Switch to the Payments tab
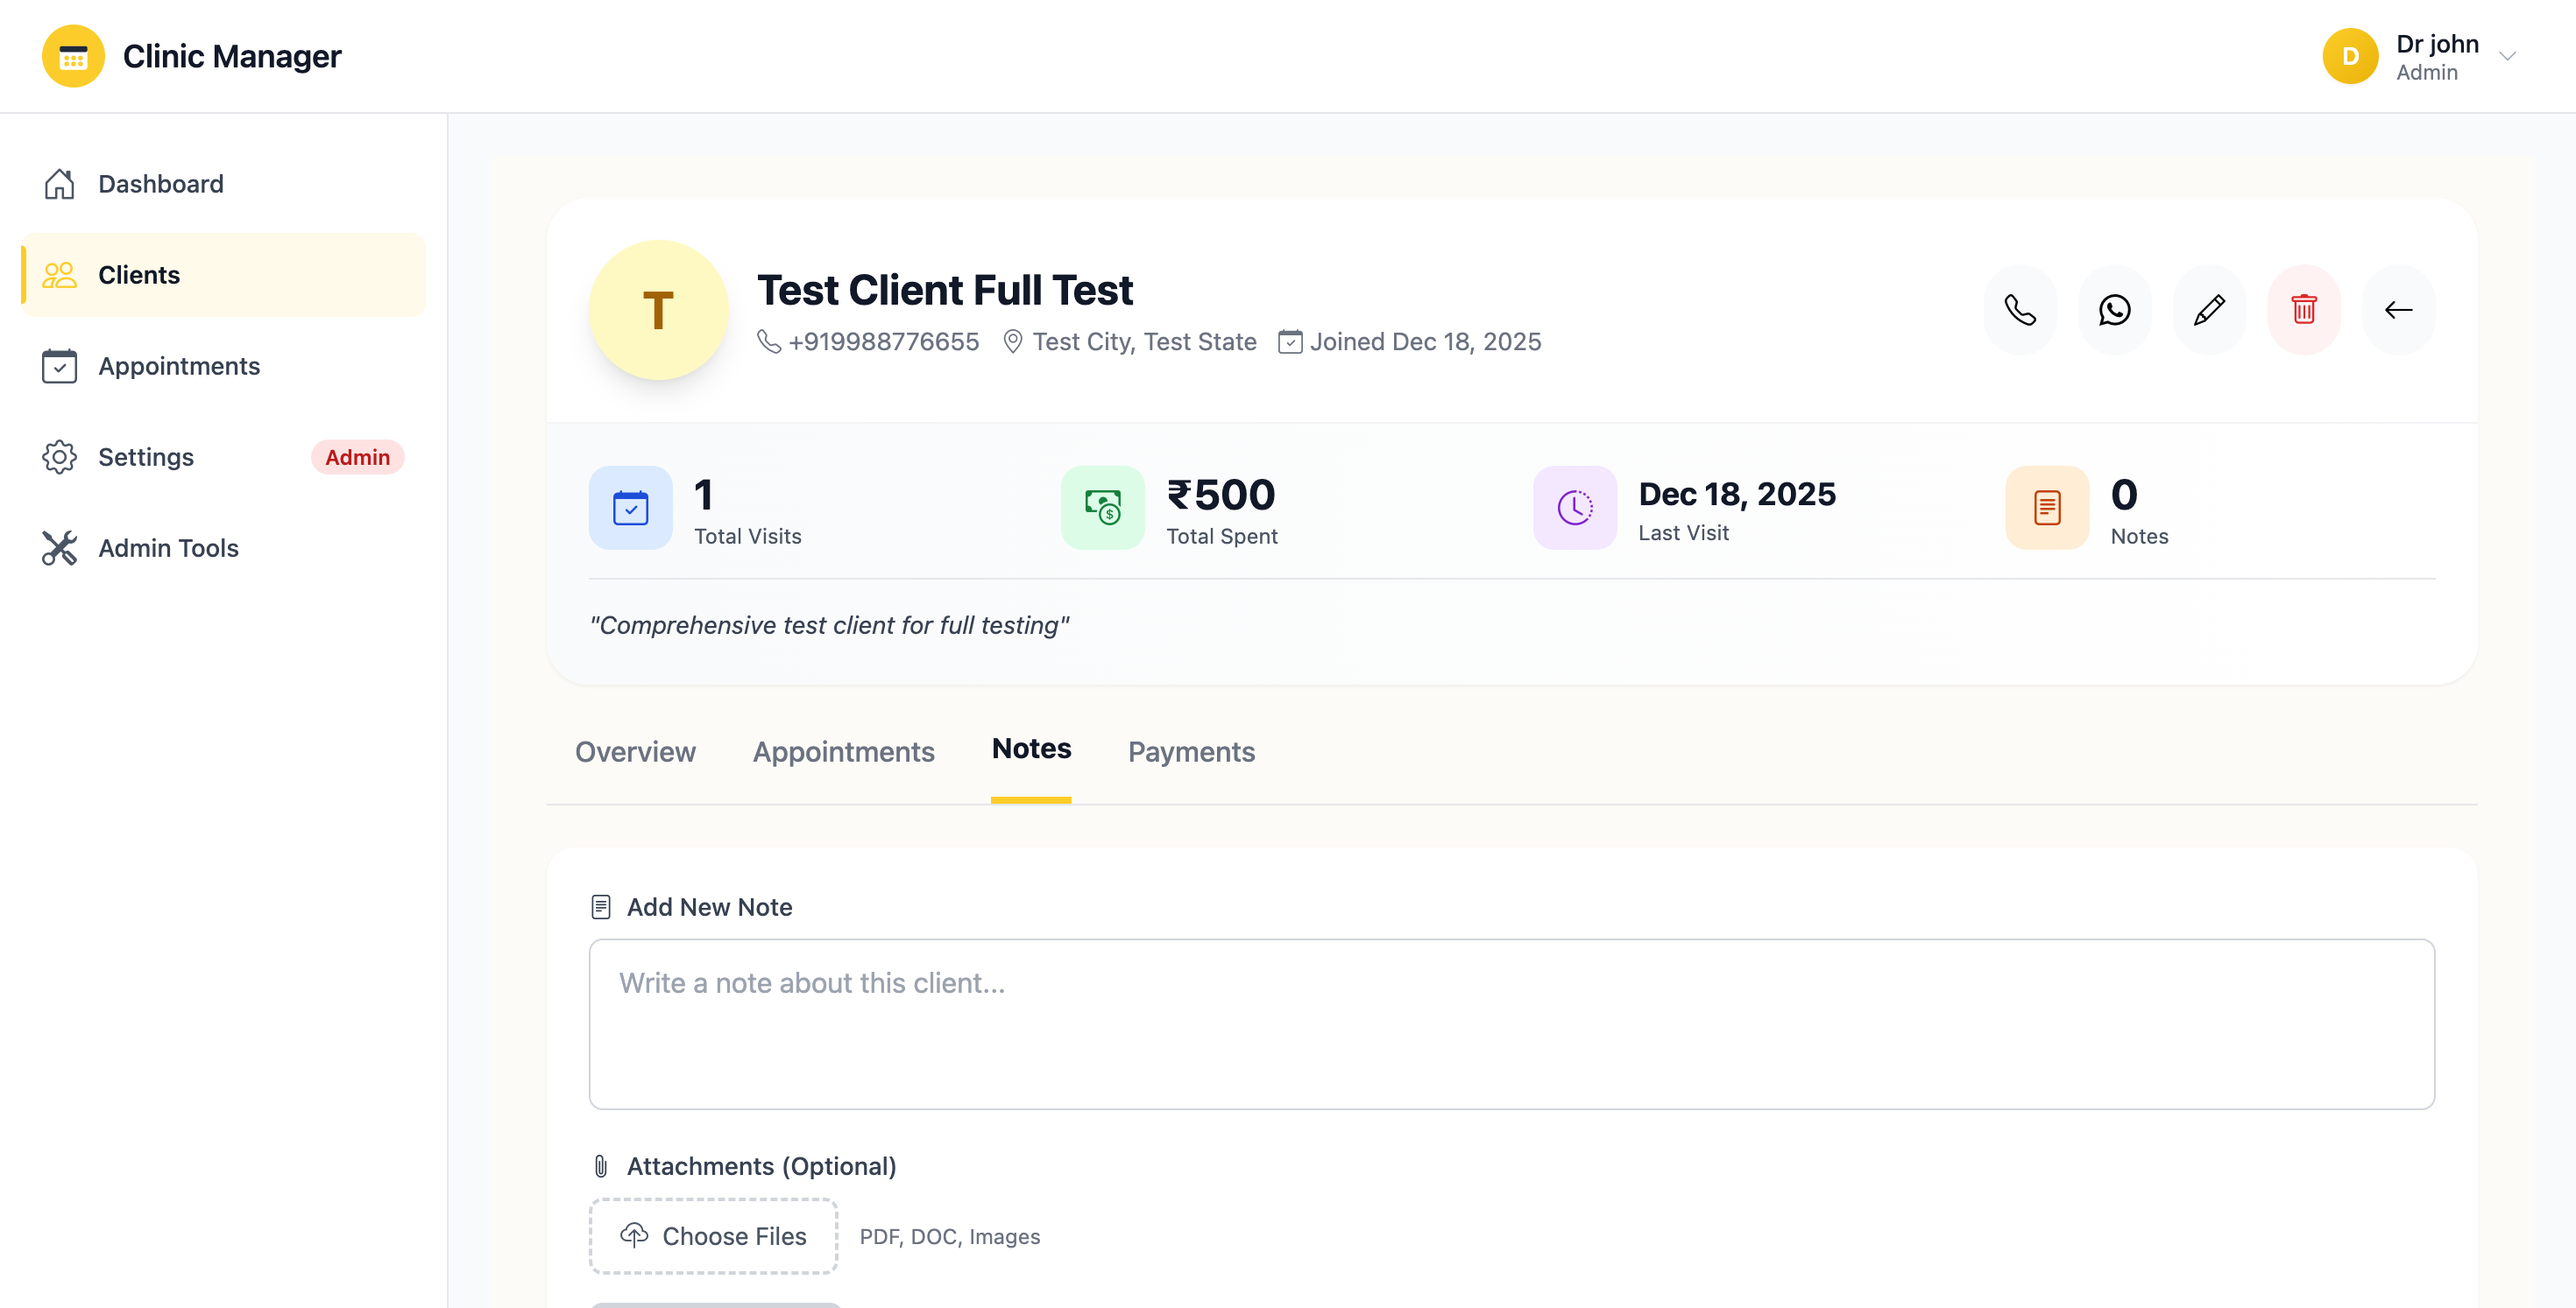 point(1191,751)
